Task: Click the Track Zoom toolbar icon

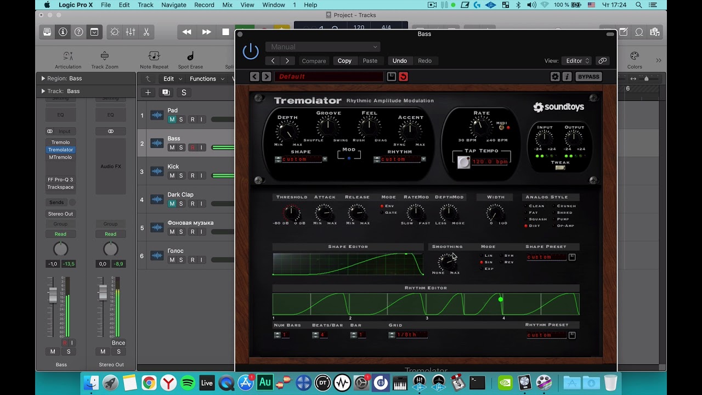Action: click(104, 56)
